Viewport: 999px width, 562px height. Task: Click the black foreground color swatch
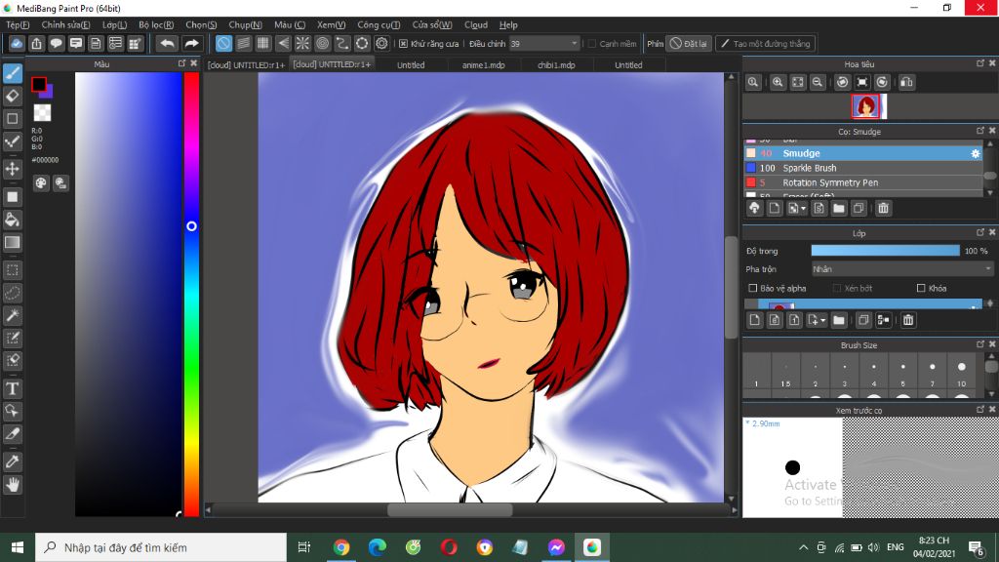coord(38,84)
